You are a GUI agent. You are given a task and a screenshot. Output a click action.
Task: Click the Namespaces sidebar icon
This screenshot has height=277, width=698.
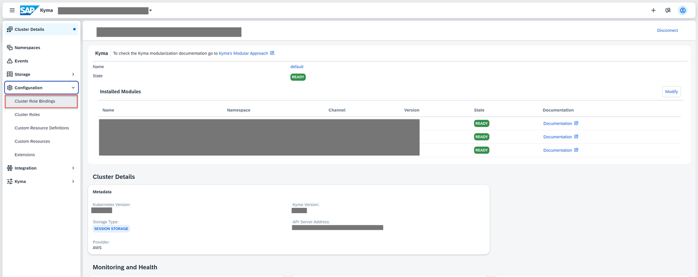click(x=10, y=47)
